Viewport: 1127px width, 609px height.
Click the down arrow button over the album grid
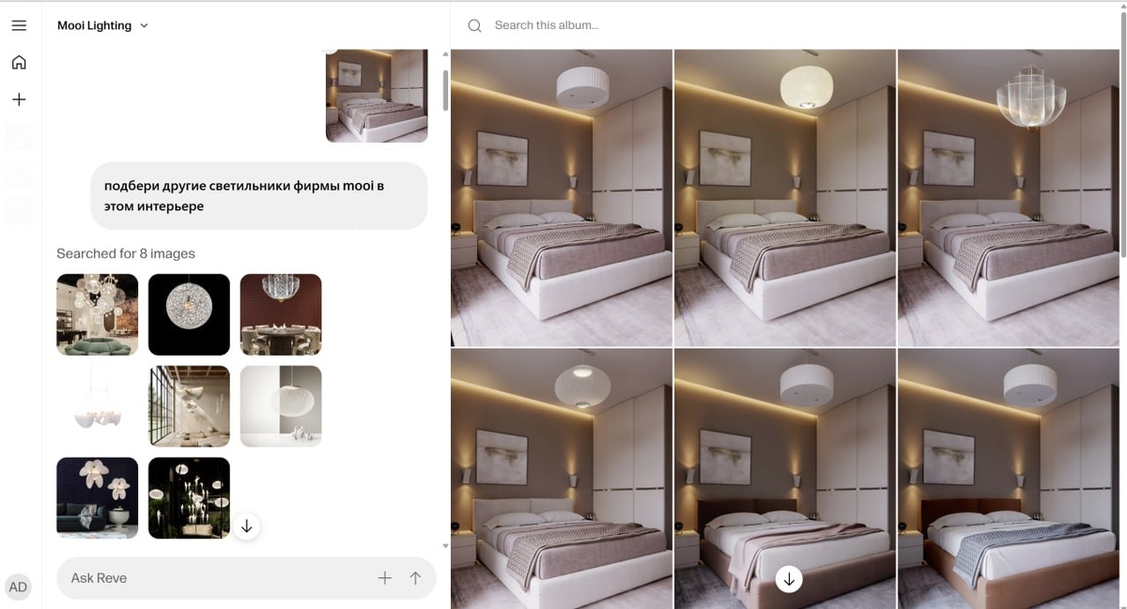pyautogui.click(x=789, y=579)
